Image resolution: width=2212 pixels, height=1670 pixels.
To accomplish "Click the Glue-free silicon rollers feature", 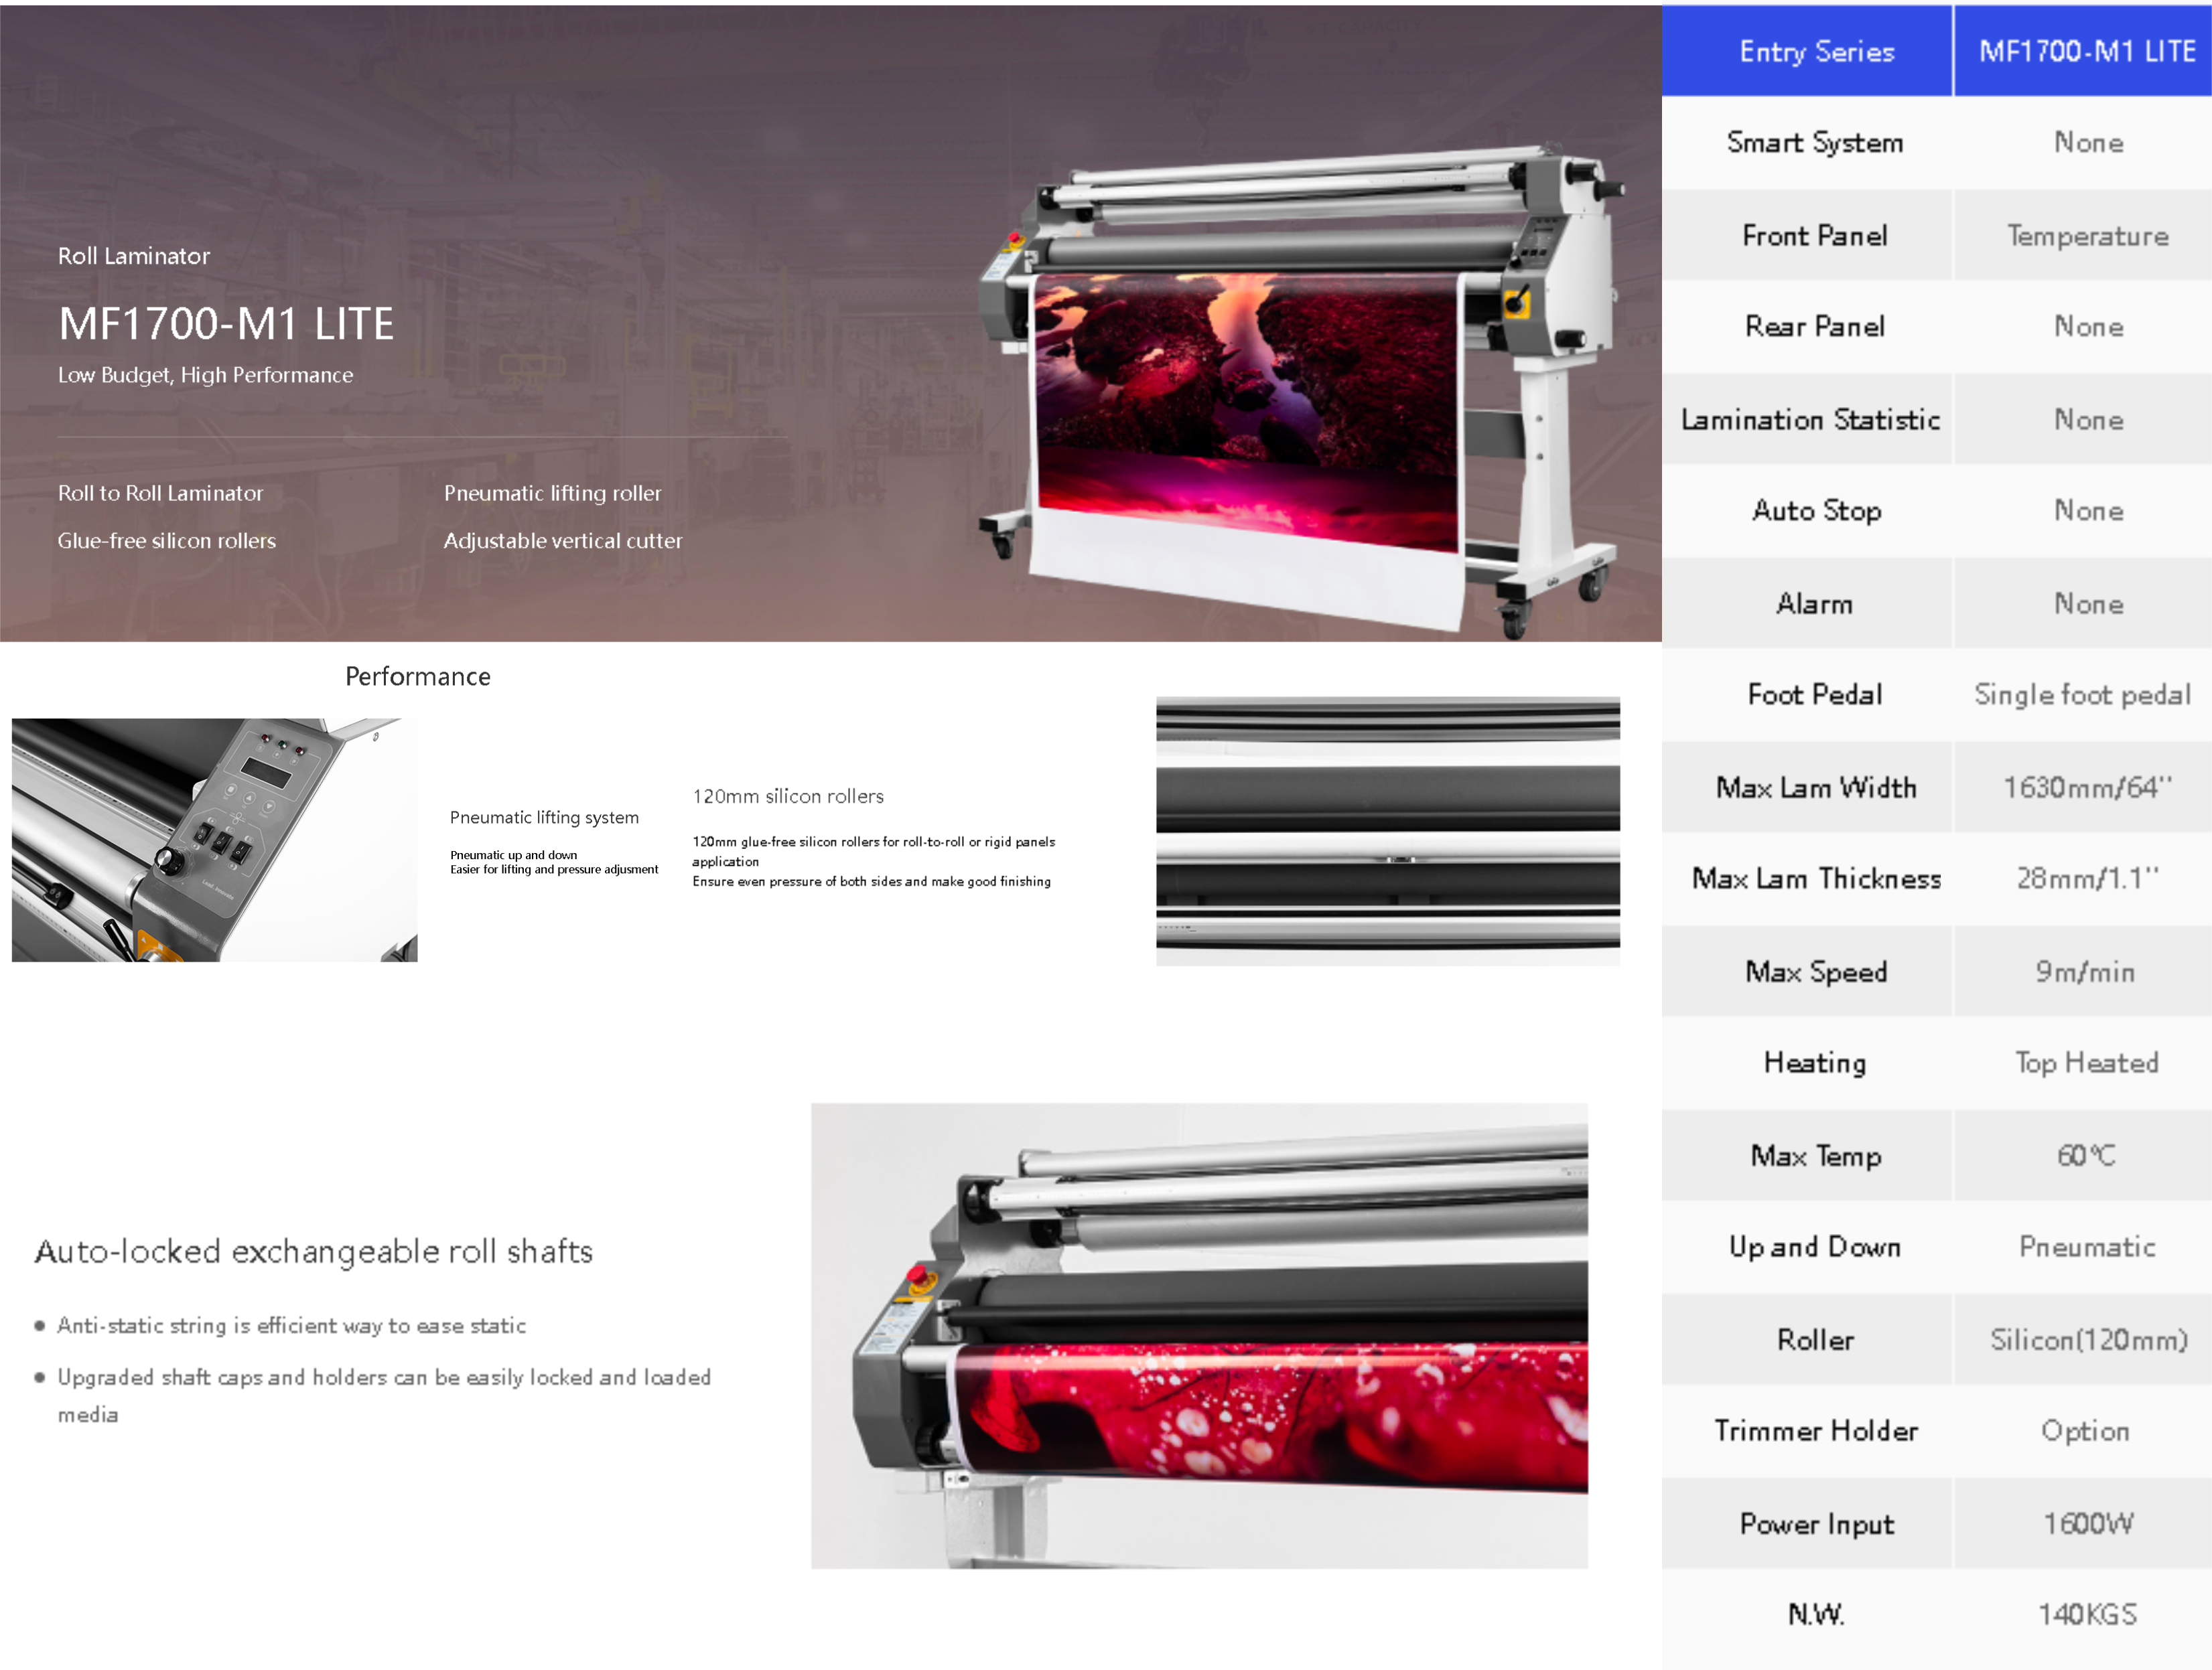I will 166,540.
